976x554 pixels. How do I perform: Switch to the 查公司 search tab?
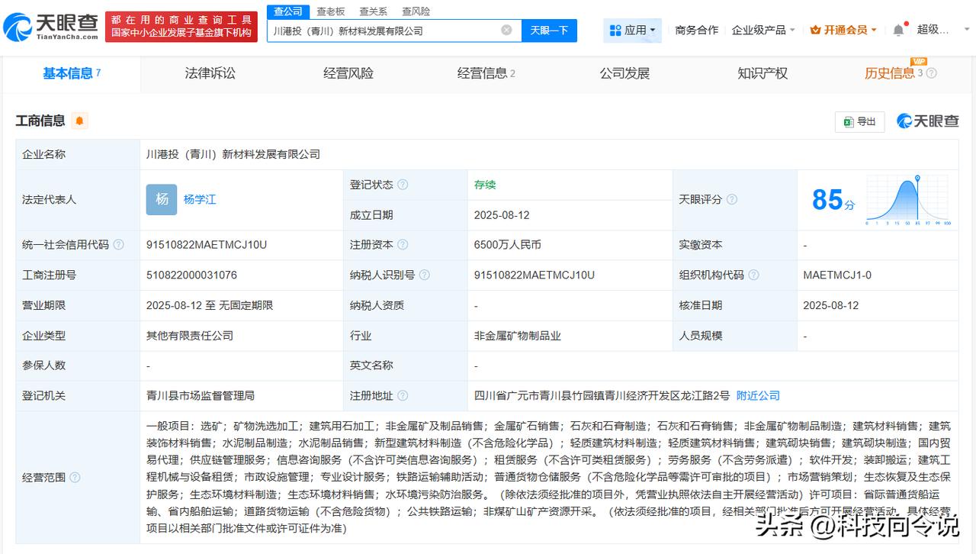[x=288, y=11]
